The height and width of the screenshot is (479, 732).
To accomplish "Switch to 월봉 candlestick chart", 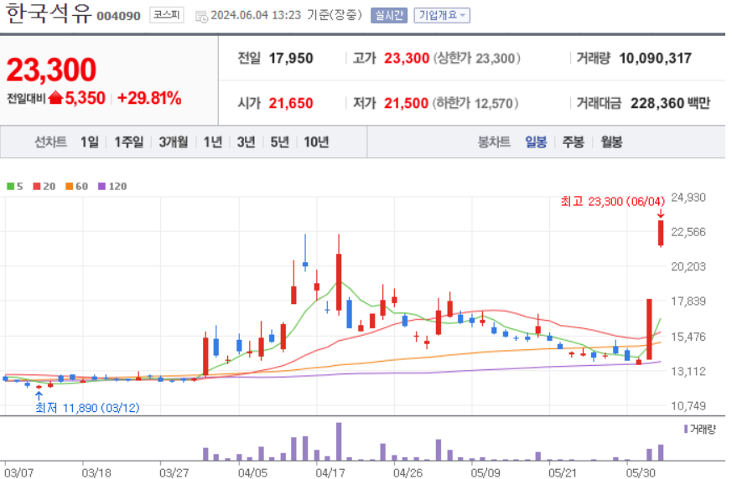I will point(611,142).
